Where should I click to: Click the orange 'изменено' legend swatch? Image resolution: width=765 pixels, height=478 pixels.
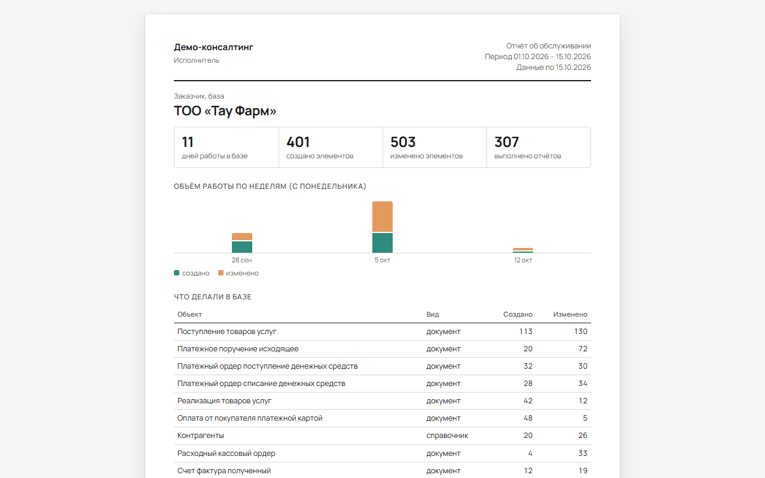click(221, 273)
